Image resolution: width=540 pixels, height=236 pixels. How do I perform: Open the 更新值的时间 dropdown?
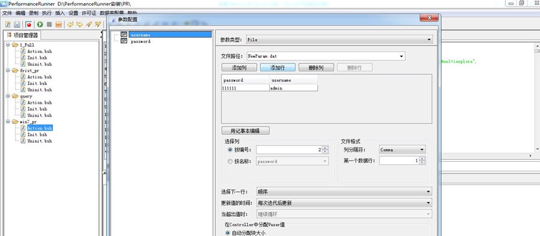pos(428,203)
